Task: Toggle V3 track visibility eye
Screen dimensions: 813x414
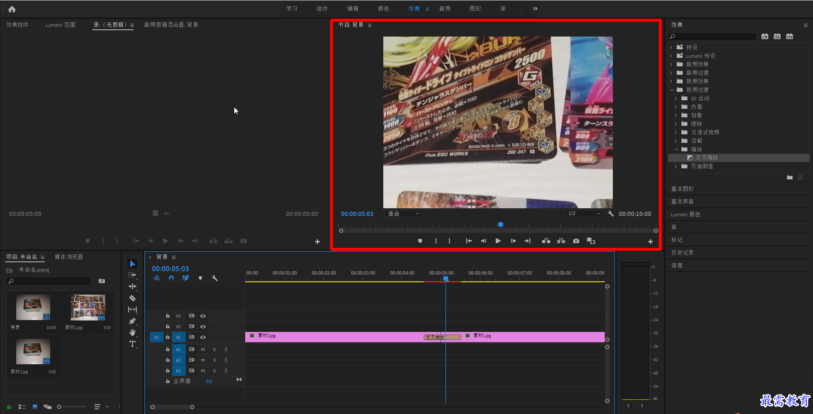Action: tap(203, 316)
